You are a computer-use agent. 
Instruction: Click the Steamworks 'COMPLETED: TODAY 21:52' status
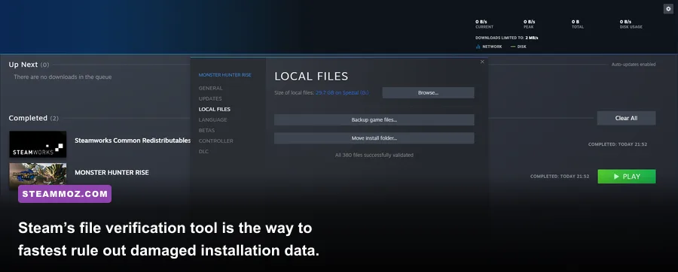click(x=618, y=144)
